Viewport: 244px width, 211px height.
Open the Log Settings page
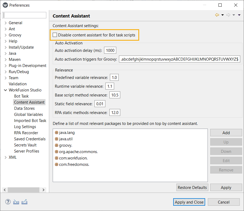[x=25, y=127]
